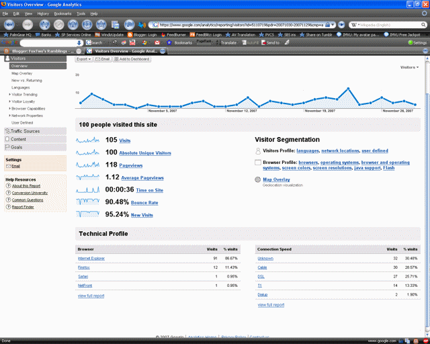Screen dimensions: 430x344
Task: Click the browser Forward arrow button
Action: pos(27,25)
